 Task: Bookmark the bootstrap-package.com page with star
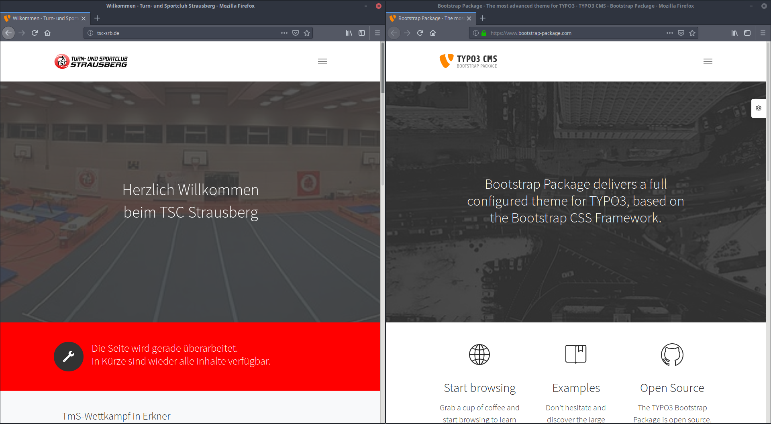[x=692, y=33]
